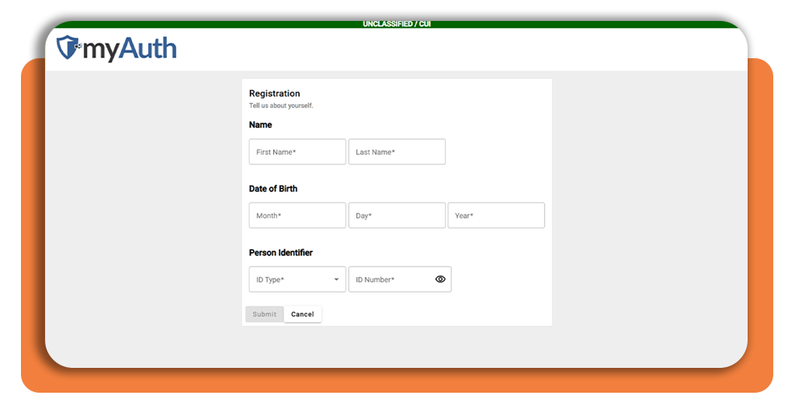Click the Cancel button
795x416 pixels.
click(303, 314)
